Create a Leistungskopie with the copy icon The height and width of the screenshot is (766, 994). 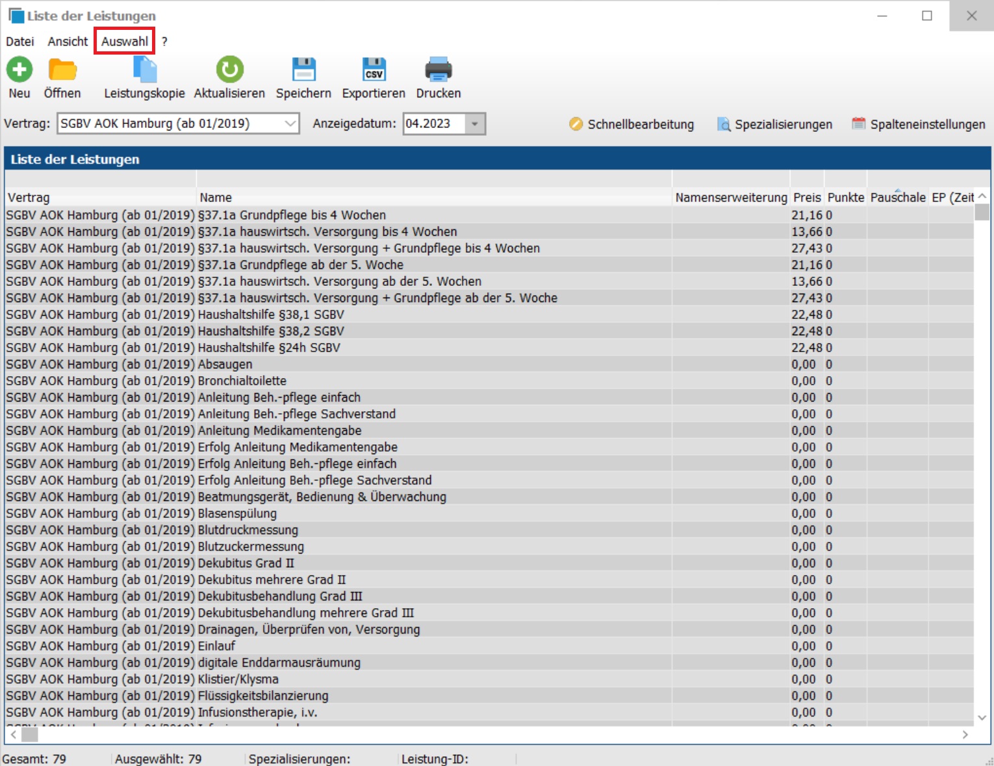pos(145,70)
